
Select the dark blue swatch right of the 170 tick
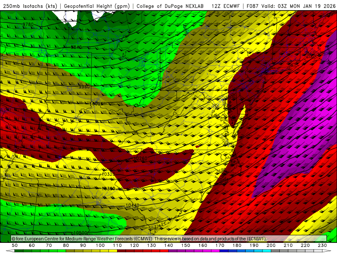click(x=224, y=251)
